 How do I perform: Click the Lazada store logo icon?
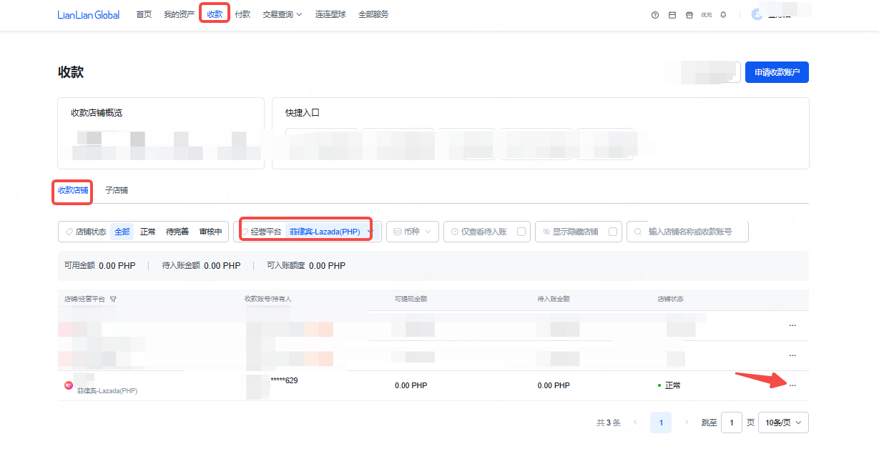click(x=69, y=385)
